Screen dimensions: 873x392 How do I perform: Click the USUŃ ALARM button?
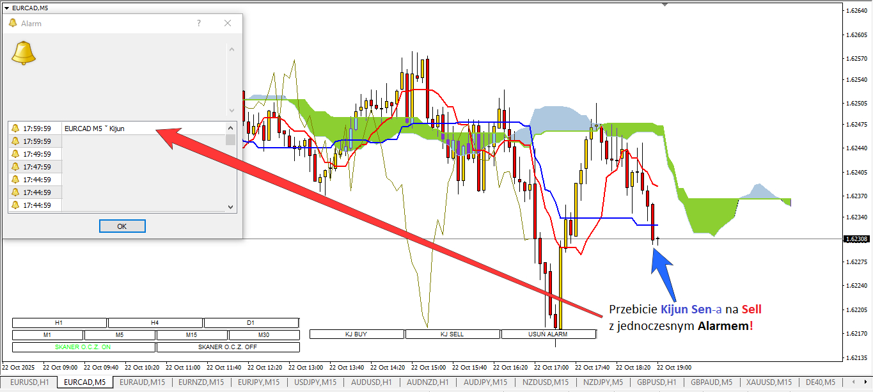tap(548, 334)
